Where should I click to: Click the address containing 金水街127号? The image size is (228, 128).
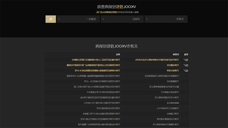tap(101, 113)
